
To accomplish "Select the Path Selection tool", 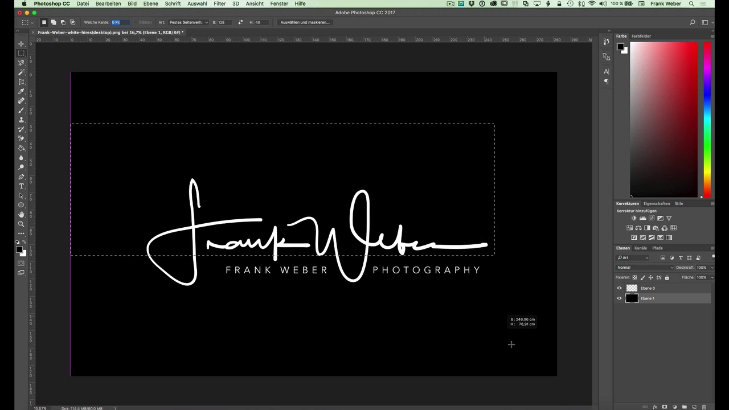I will (21, 195).
